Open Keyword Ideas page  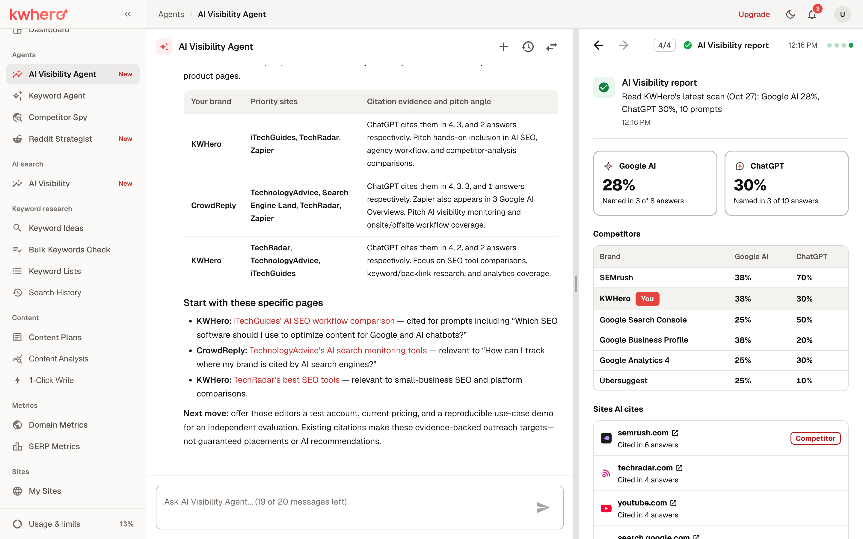[73, 228]
